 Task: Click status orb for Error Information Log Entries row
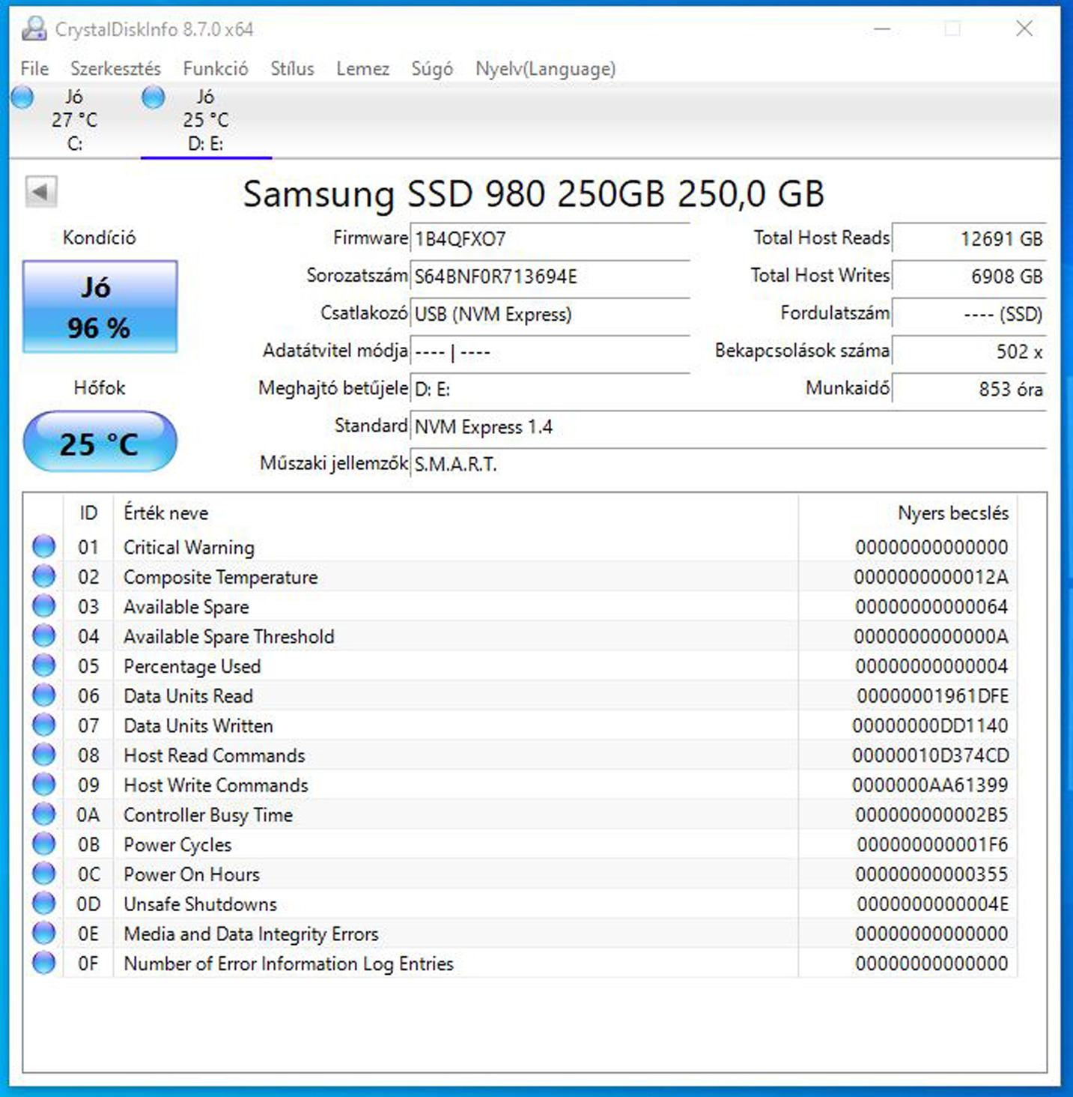click(44, 962)
